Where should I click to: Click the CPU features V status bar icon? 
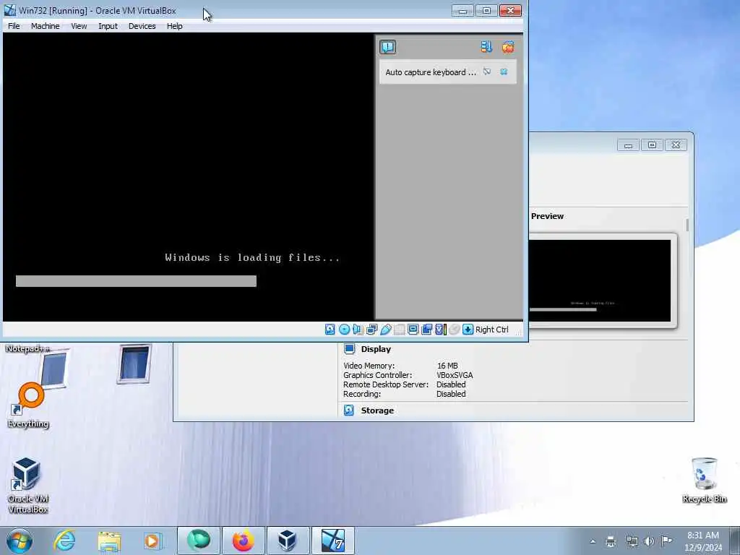tap(440, 330)
